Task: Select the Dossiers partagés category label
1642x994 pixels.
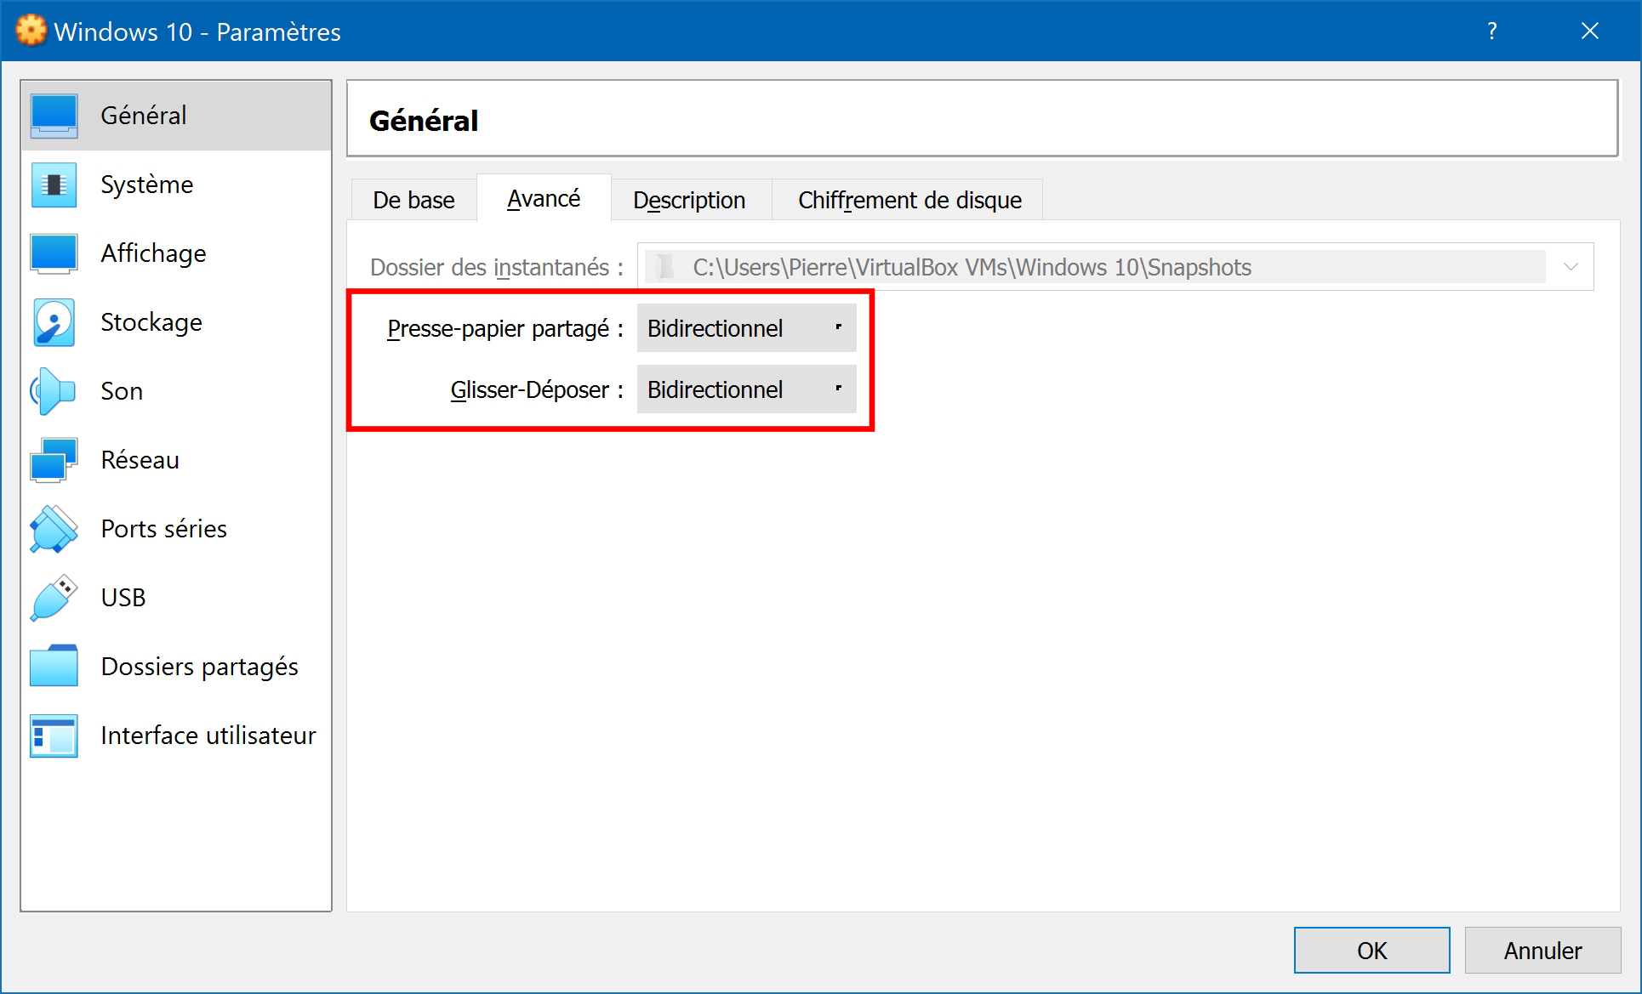Action: coord(200,667)
